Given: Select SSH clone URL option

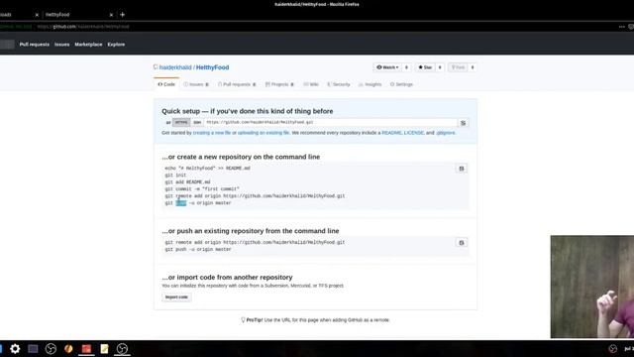Looking at the screenshot, I should coord(197,122).
